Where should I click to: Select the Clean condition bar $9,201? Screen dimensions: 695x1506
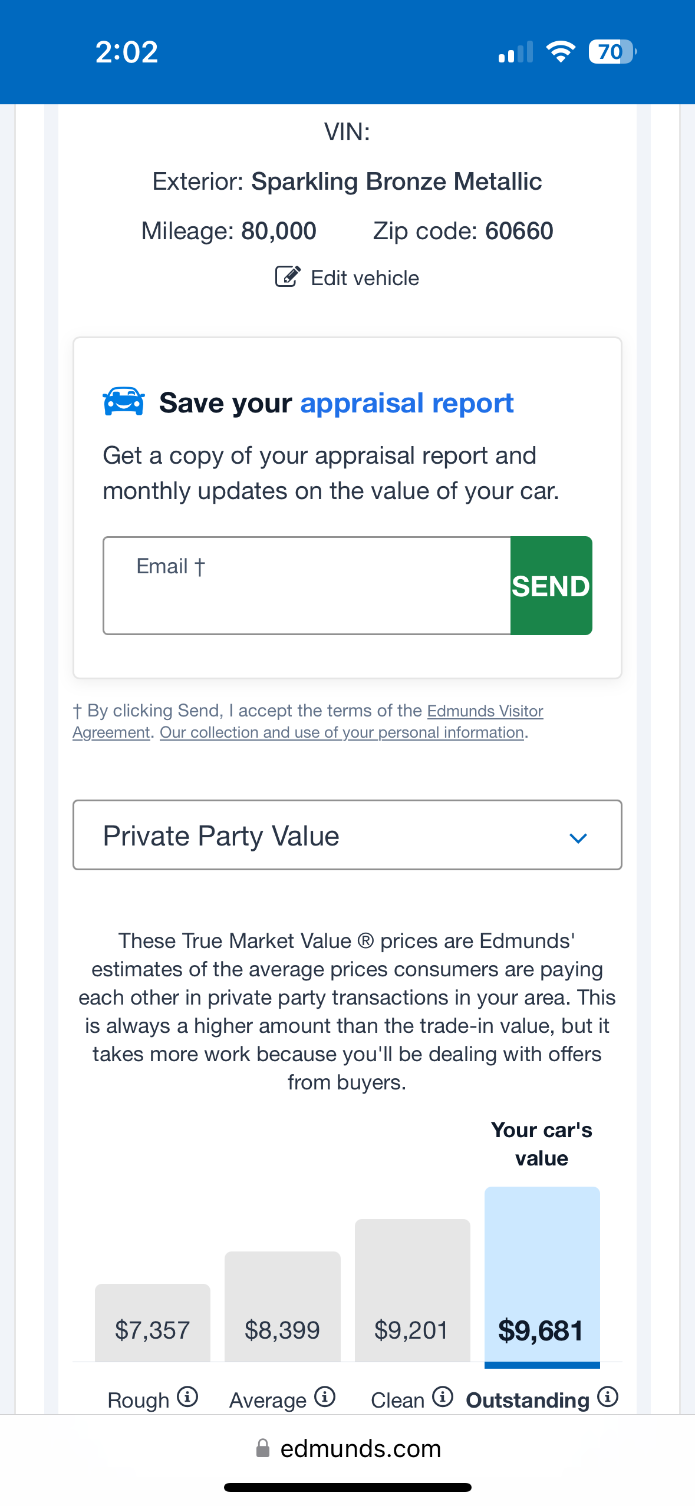[413, 1290]
